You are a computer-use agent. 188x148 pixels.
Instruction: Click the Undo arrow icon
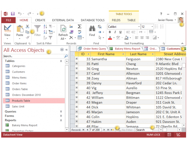[20, 14]
